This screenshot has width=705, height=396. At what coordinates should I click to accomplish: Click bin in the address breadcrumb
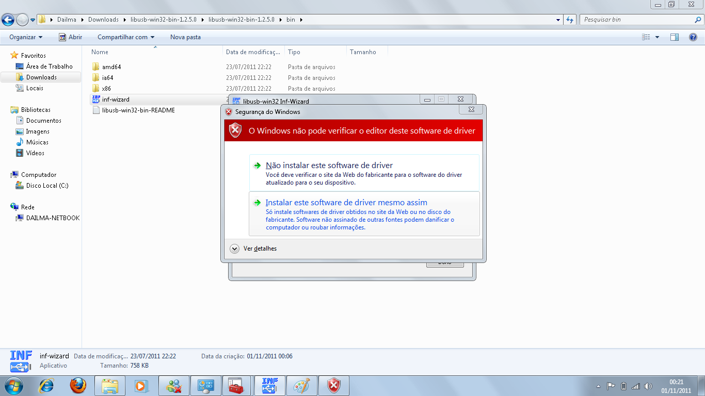click(291, 20)
